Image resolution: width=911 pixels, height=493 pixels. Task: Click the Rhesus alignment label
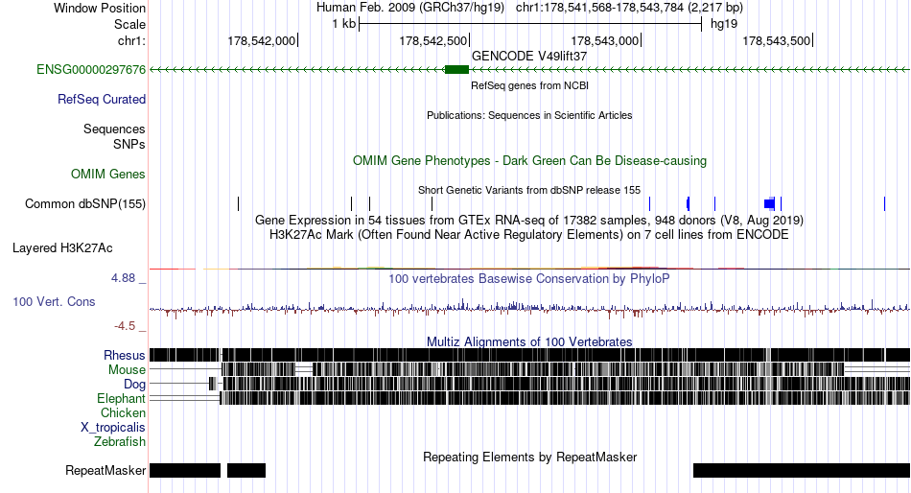[x=125, y=355]
